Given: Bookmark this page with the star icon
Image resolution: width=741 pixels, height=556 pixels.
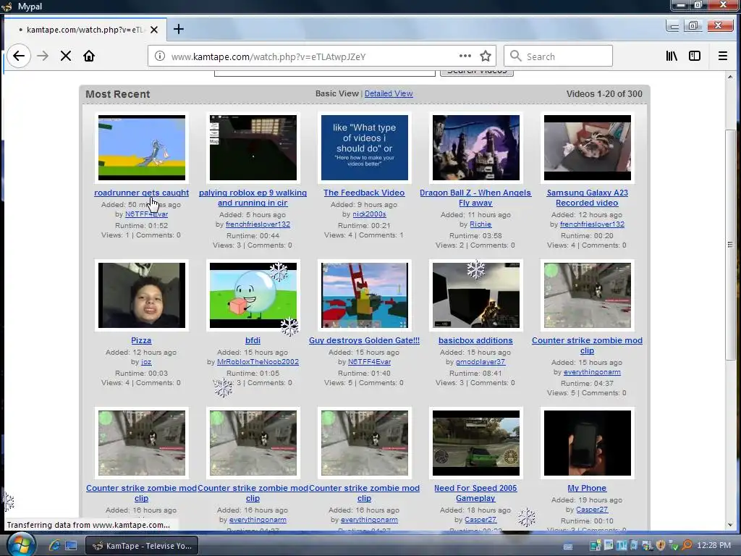Looking at the screenshot, I should [x=486, y=56].
